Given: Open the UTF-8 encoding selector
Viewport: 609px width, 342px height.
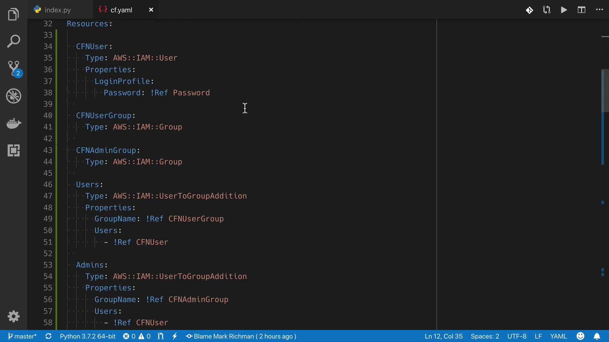Looking at the screenshot, I should tap(516, 336).
